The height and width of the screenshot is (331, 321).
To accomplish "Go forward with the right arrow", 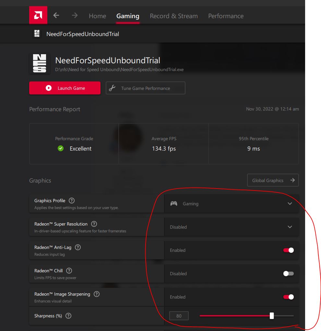I will 75,16.
